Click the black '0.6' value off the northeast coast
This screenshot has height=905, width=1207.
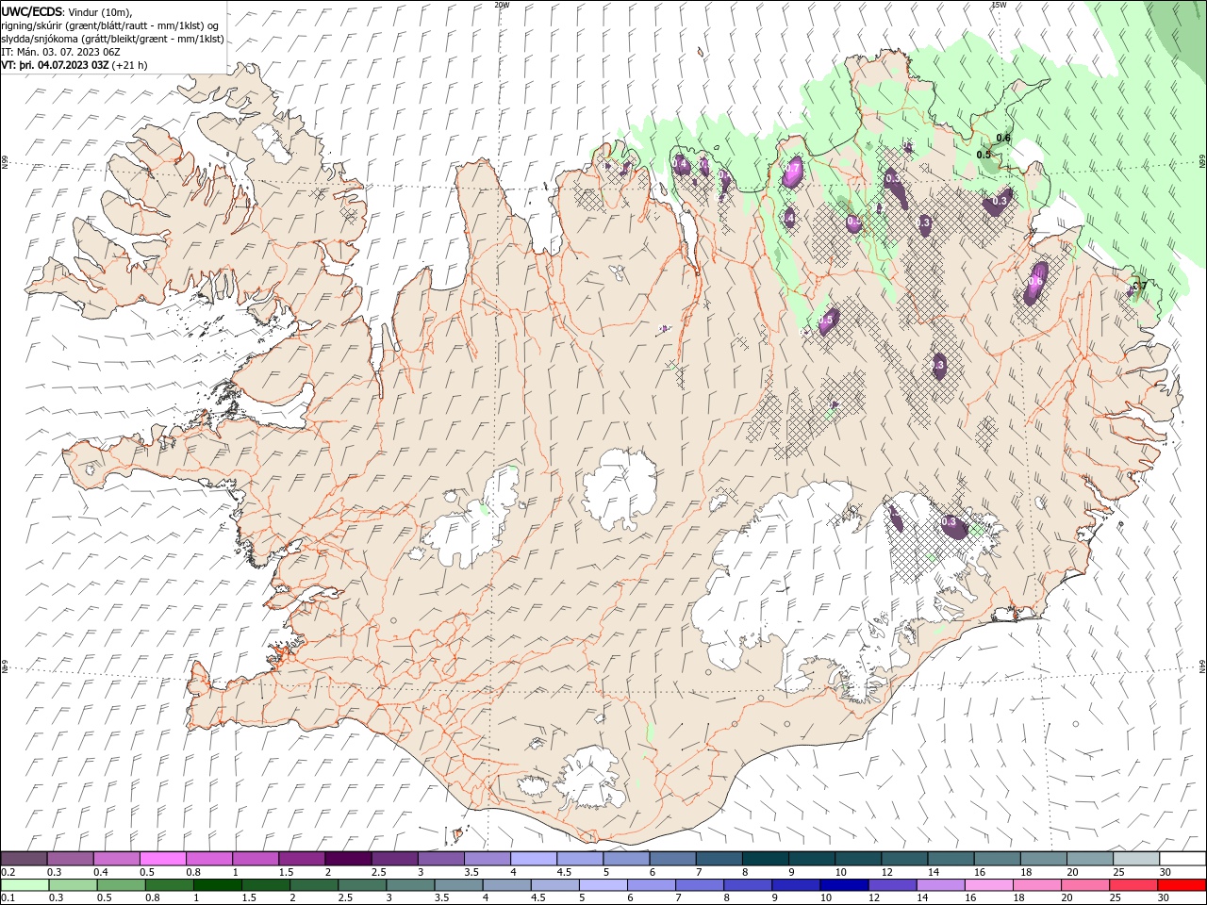1003,138
